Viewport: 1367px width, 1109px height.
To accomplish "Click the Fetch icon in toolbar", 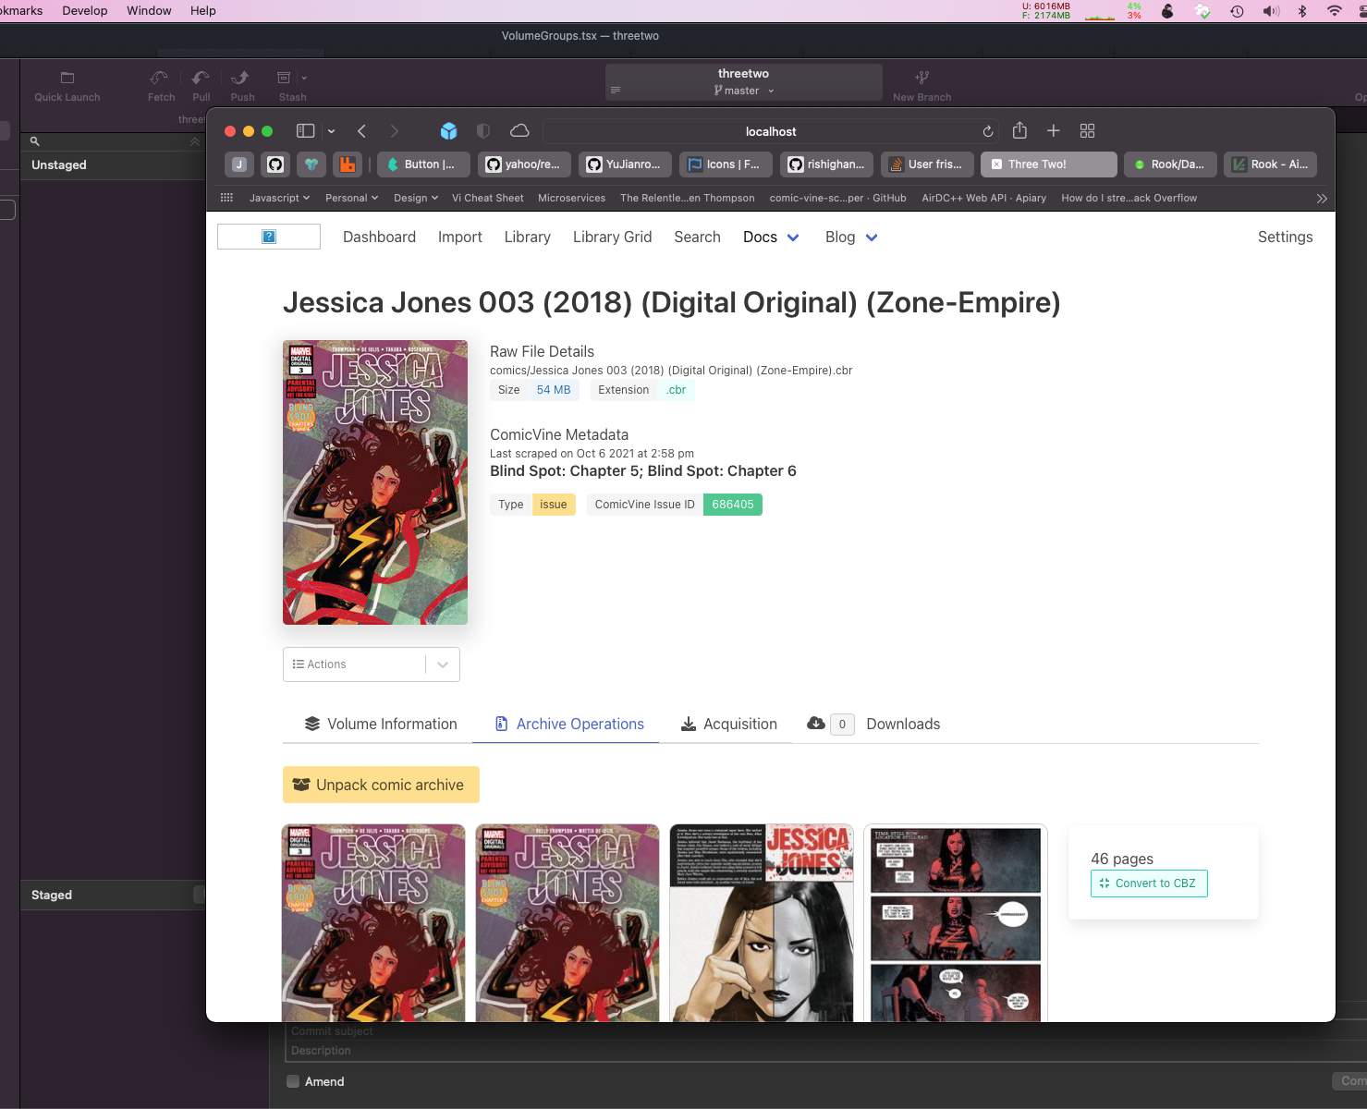I will pyautogui.click(x=160, y=79).
